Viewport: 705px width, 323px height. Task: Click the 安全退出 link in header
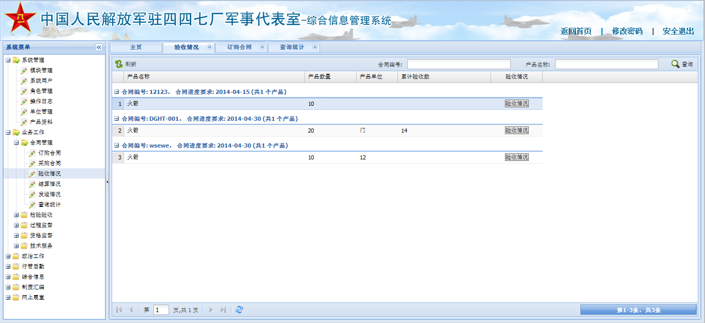click(678, 31)
